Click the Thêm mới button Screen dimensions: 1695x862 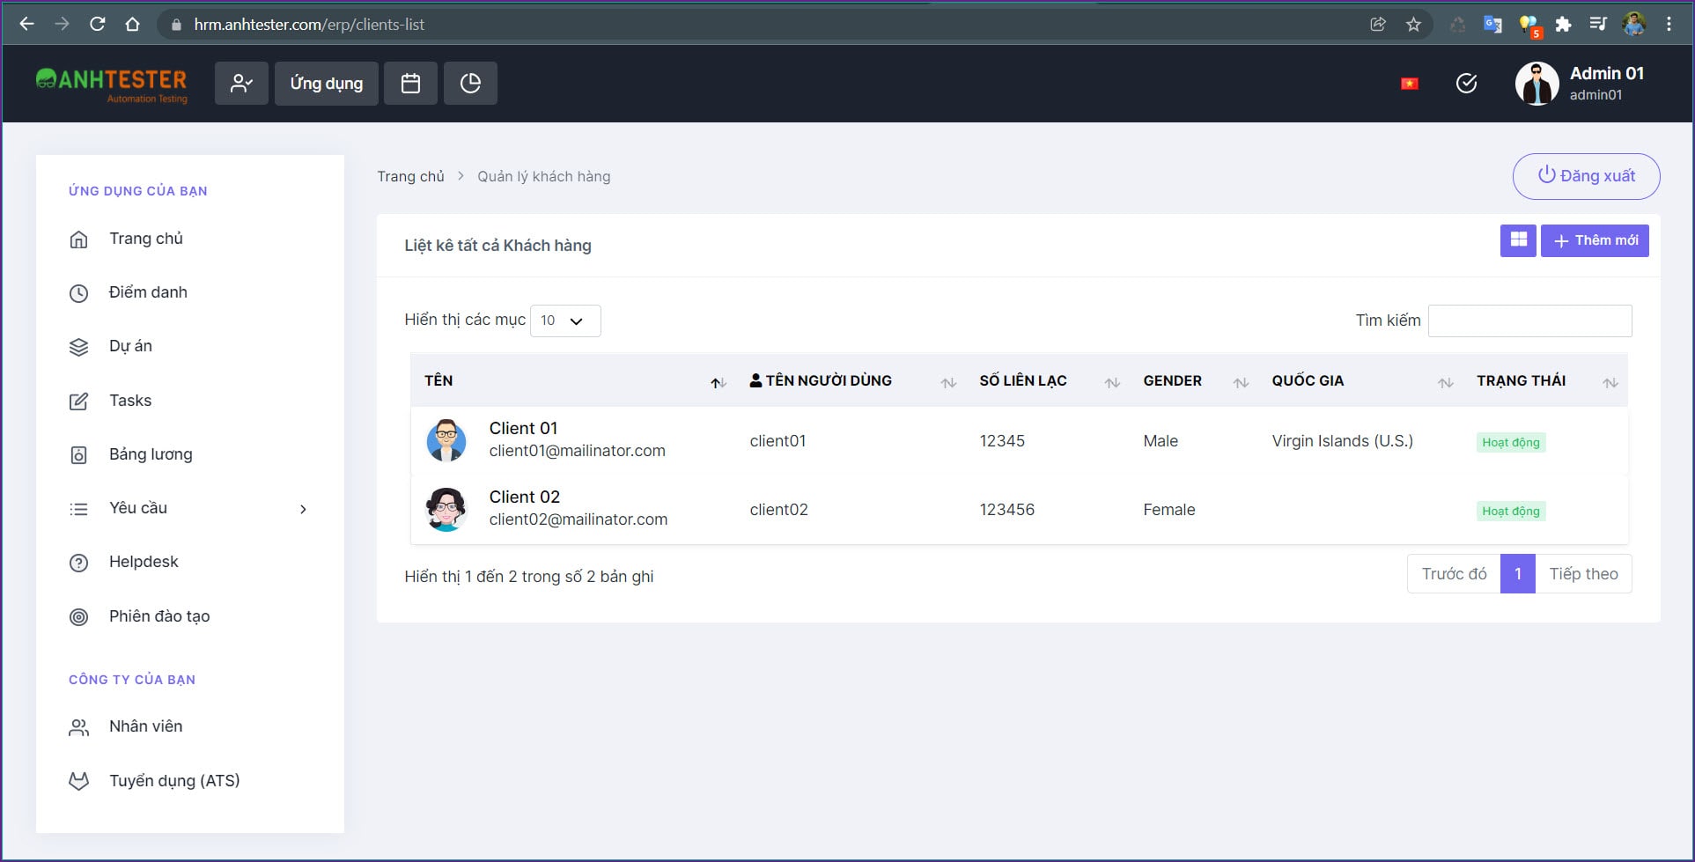click(x=1595, y=240)
